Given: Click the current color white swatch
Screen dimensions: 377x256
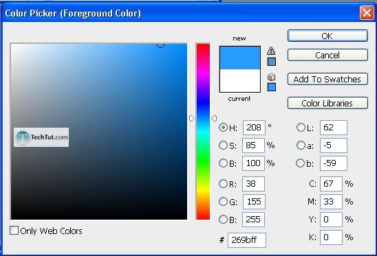Looking at the screenshot, I should pyautogui.click(x=240, y=80).
